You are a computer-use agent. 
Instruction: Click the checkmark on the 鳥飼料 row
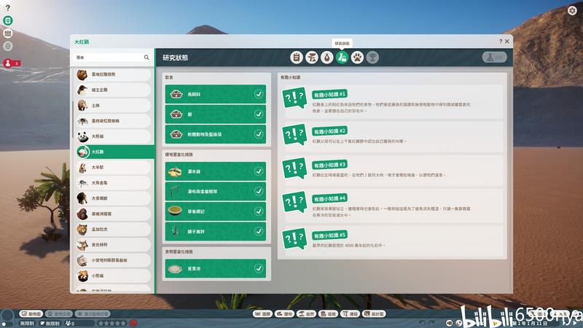259,94
